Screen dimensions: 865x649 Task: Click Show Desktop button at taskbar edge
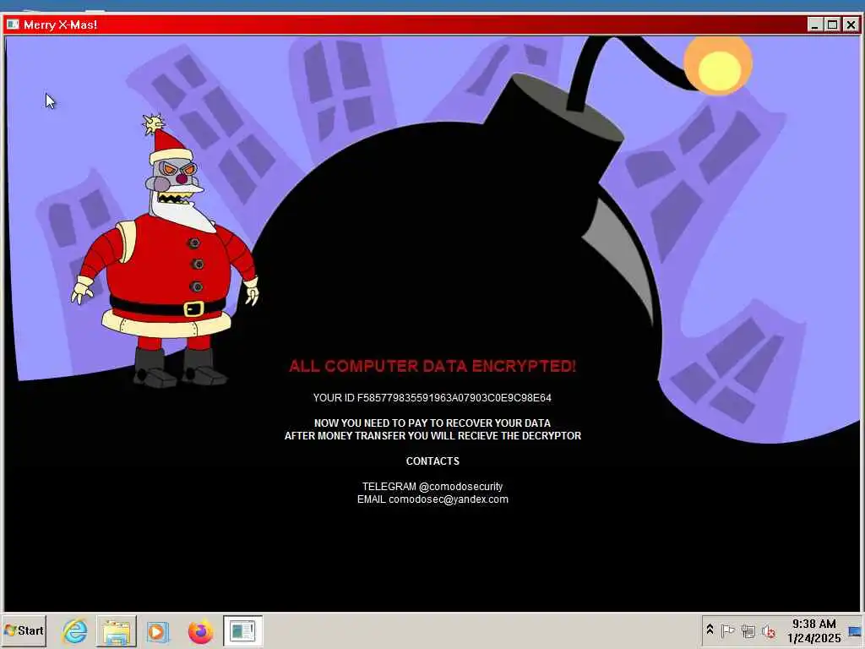click(x=855, y=630)
